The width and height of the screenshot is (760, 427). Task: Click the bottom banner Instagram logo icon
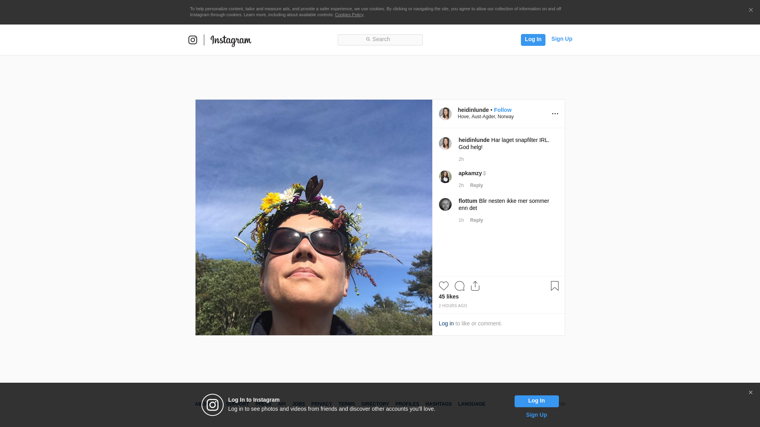click(213, 405)
